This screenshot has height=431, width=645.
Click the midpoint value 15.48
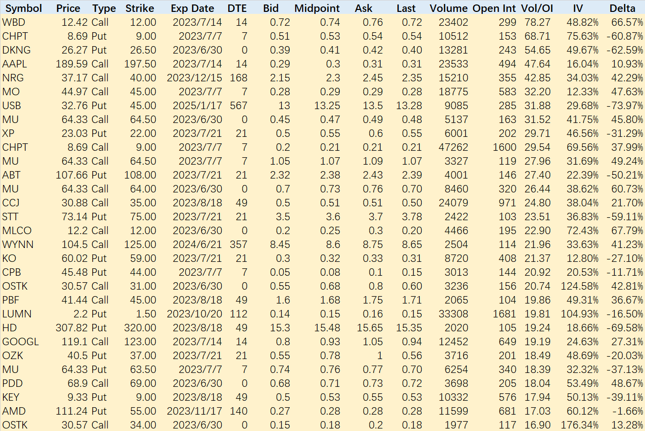327,328
